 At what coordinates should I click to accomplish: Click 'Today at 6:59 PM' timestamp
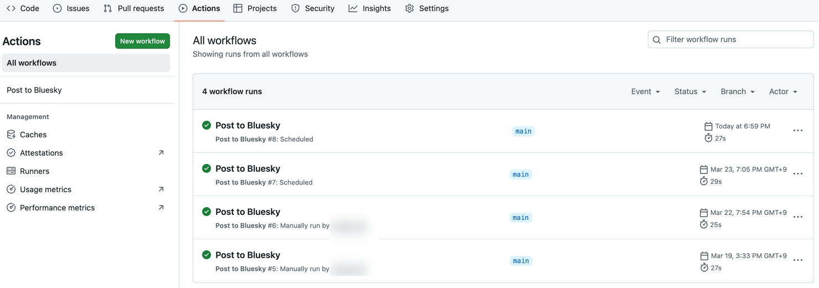(743, 126)
